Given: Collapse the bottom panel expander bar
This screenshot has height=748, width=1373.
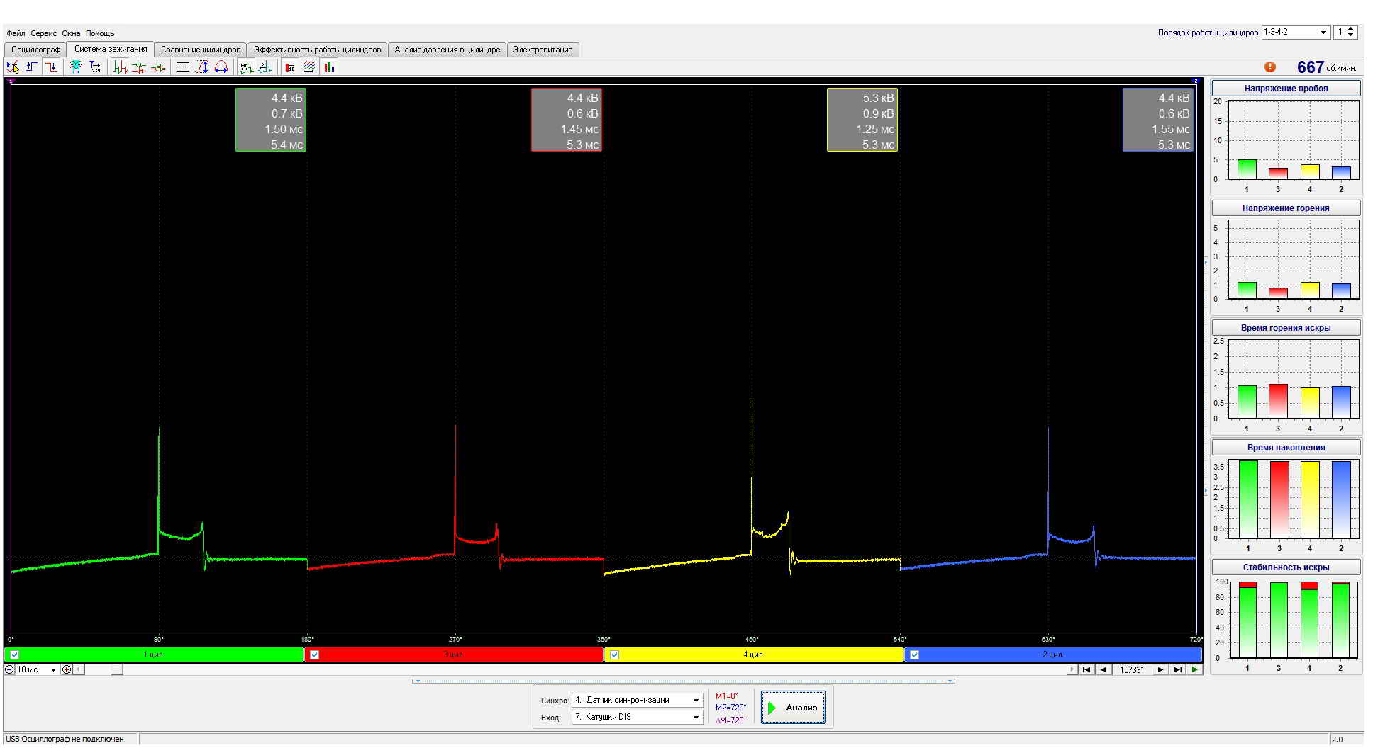Looking at the screenshot, I should [x=684, y=681].
